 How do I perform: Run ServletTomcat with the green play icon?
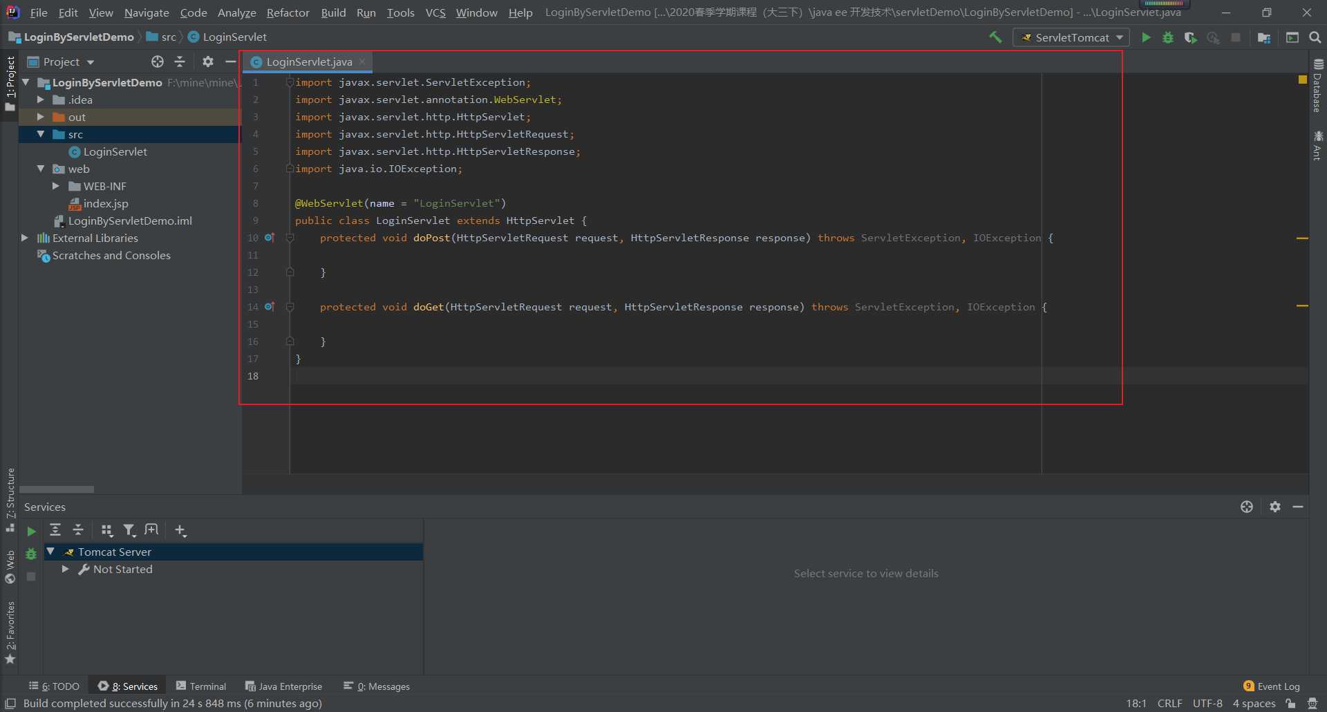(1146, 37)
